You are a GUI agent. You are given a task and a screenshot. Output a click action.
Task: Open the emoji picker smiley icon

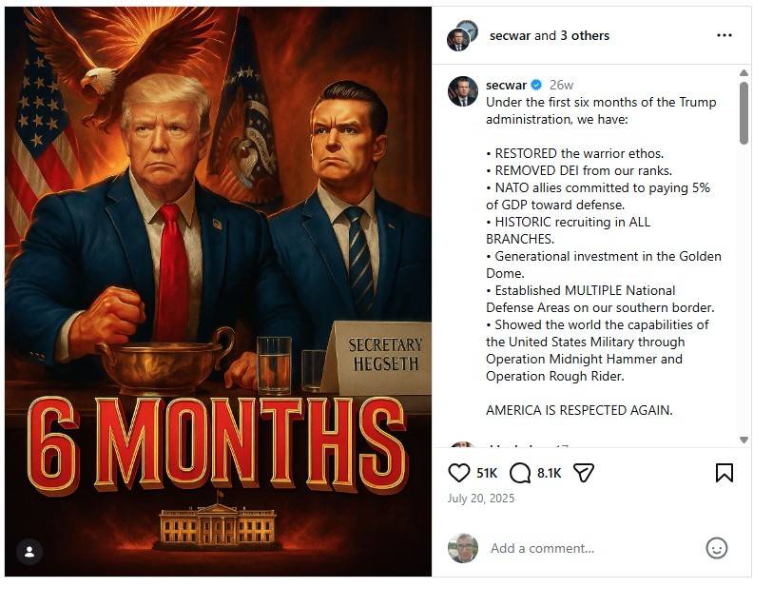pos(716,548)
